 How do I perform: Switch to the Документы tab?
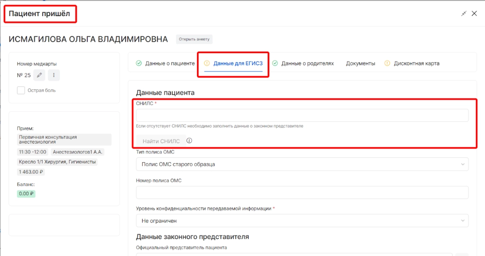(x=360, y=63)
